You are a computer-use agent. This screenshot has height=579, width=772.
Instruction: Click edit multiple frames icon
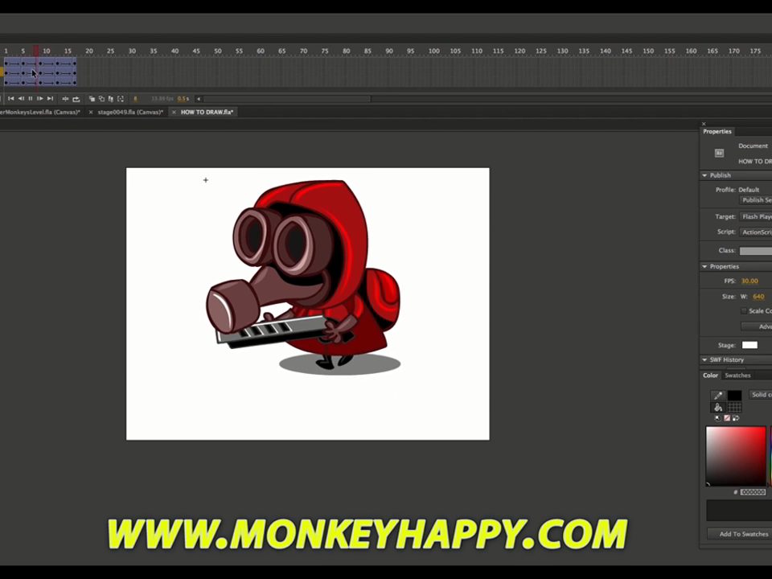click(111, 99)
